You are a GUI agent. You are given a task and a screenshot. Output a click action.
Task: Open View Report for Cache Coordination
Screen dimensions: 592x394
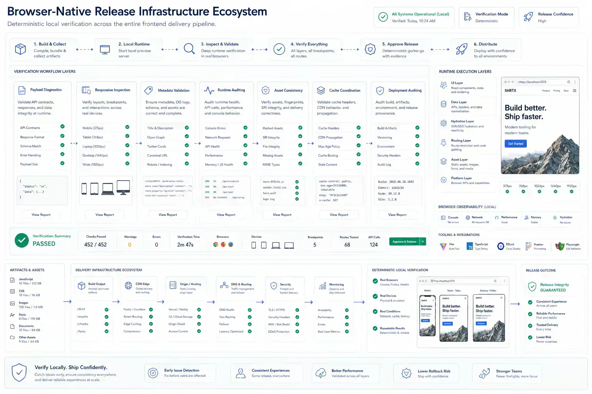tap(339, 215)
